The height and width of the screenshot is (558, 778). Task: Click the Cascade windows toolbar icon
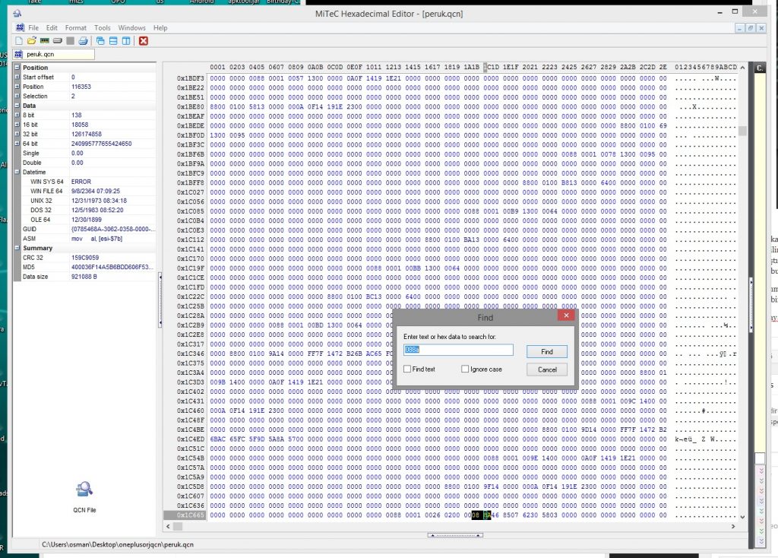point(100,40)
